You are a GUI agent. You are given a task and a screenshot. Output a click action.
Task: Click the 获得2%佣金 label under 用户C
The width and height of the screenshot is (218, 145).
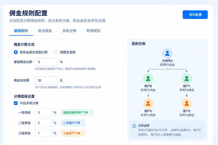pos(187,90)
